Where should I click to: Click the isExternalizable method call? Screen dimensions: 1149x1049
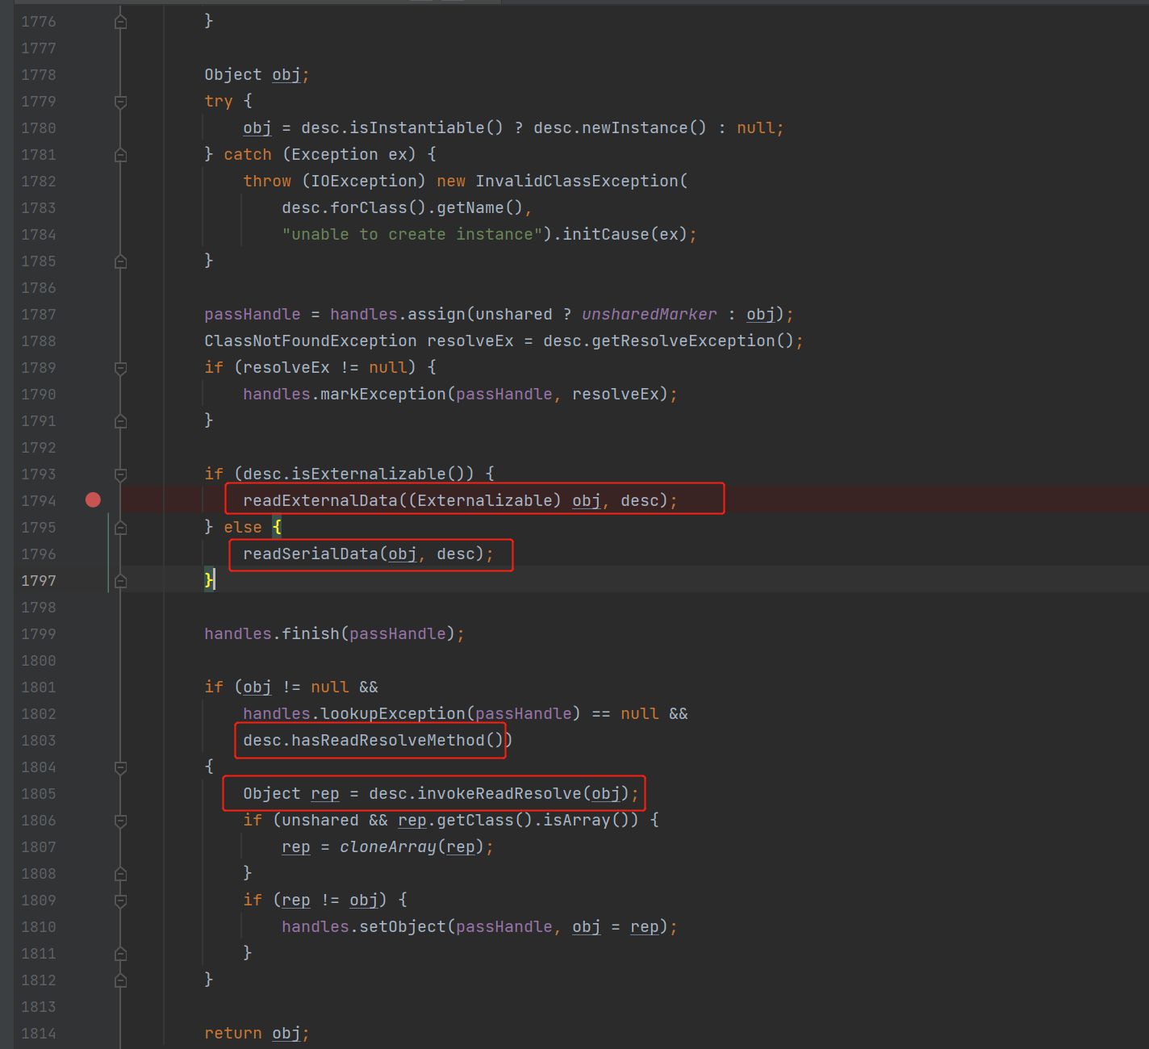(x=369, y=474)
